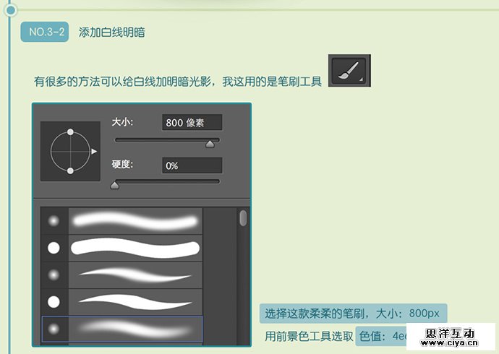This screenshot has width=499, height=354.
Task: Choose the first soft round brush preset
Action: tap(121, 220)
